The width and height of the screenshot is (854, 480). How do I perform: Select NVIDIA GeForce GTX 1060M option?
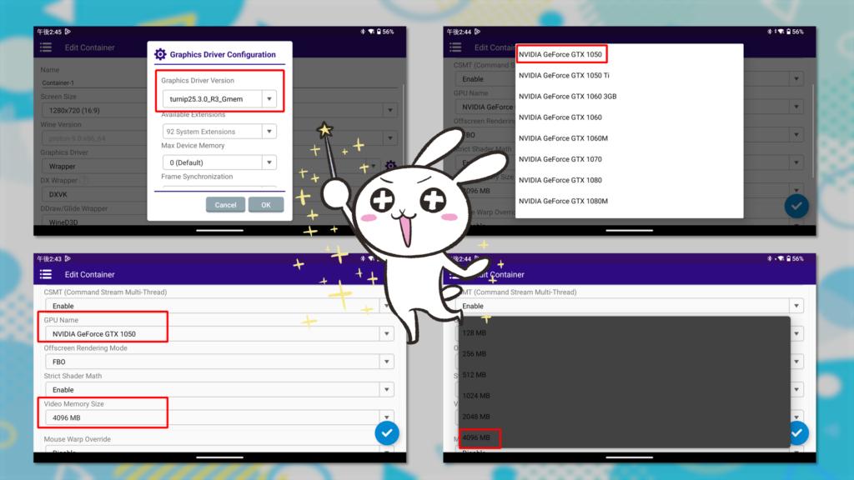point(629,138)
